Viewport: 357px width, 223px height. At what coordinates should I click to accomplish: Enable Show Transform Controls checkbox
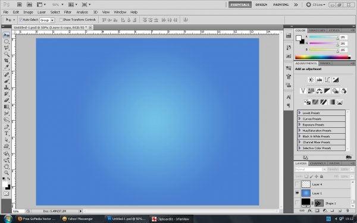click(61, 20)
